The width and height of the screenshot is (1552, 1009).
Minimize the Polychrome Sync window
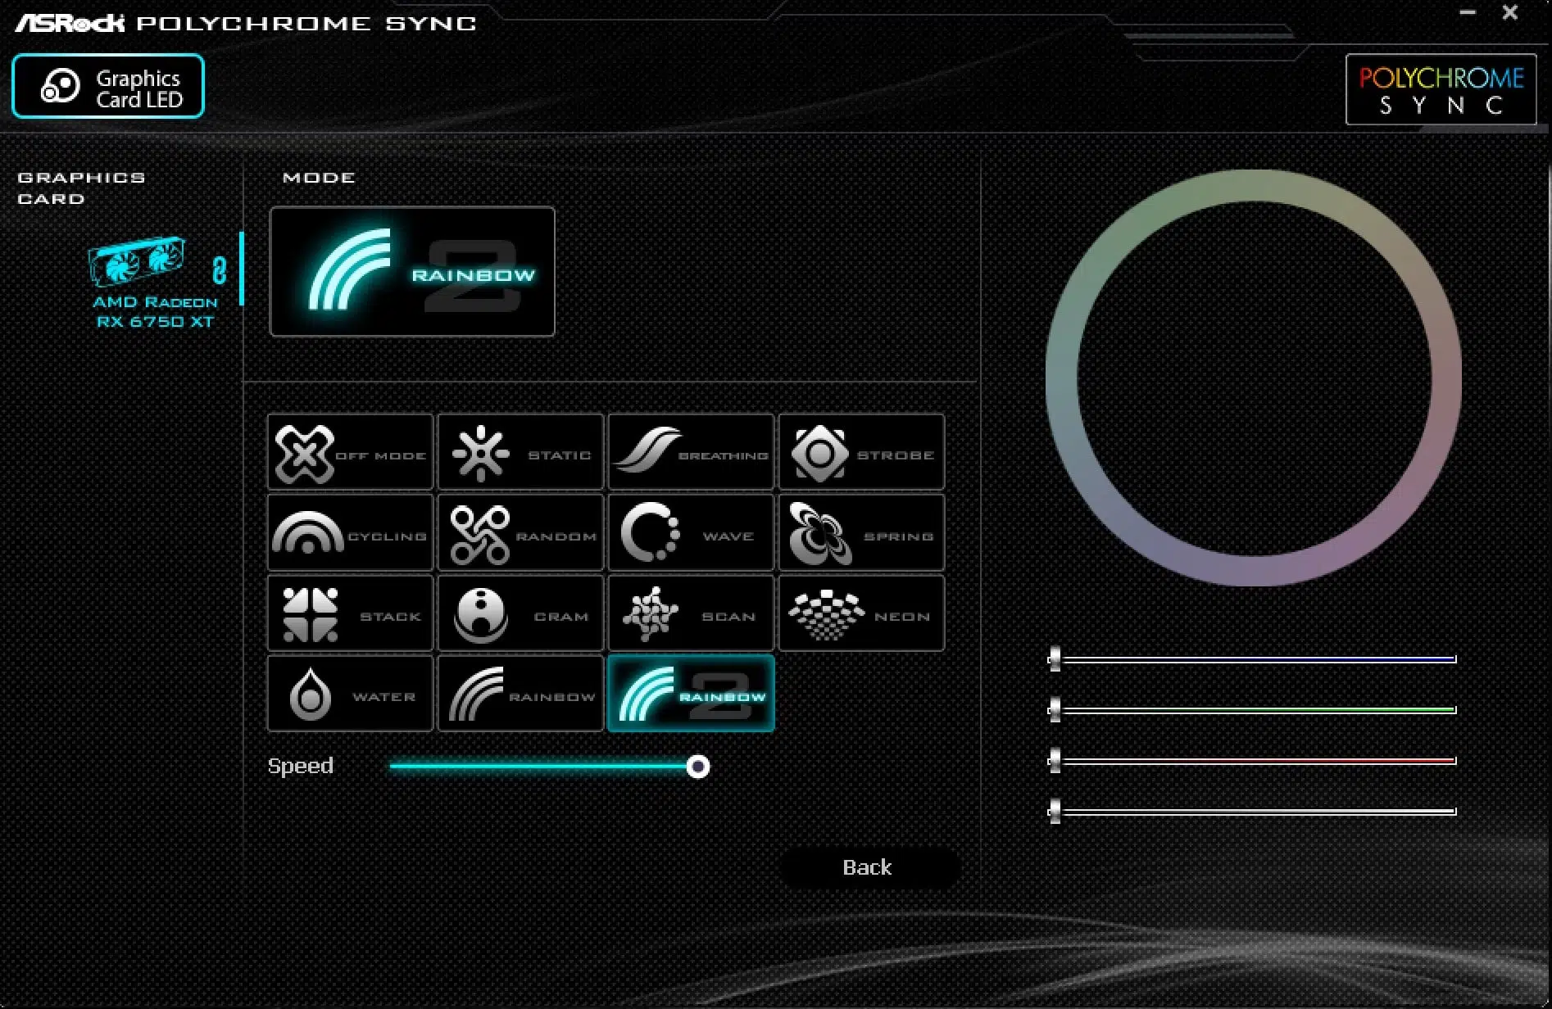(x=1468, y=12)
